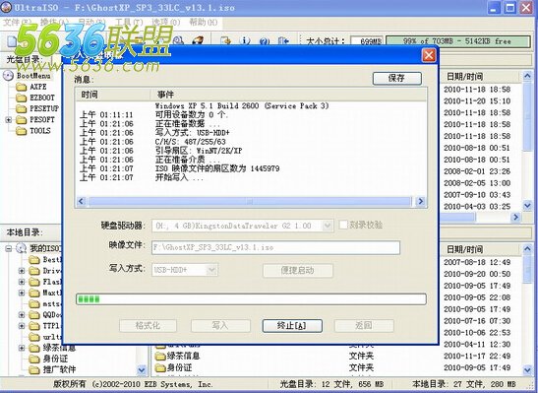538x393 pixels.
Task: Click the log line C/H/S: 487/255/63
Action: [x=191, y=142]
